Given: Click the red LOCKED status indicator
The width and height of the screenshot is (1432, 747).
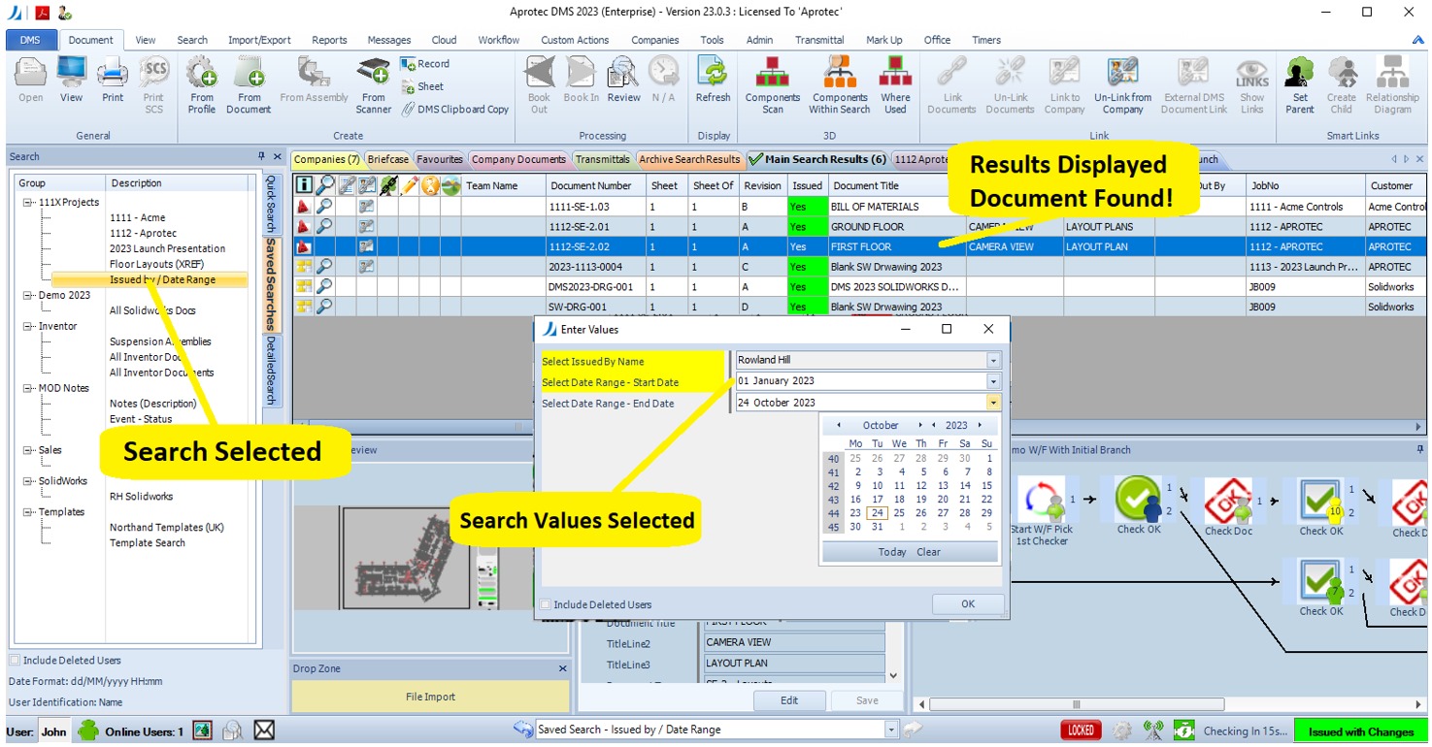Looking at the screenshot, I should (x=1081, y=731).
